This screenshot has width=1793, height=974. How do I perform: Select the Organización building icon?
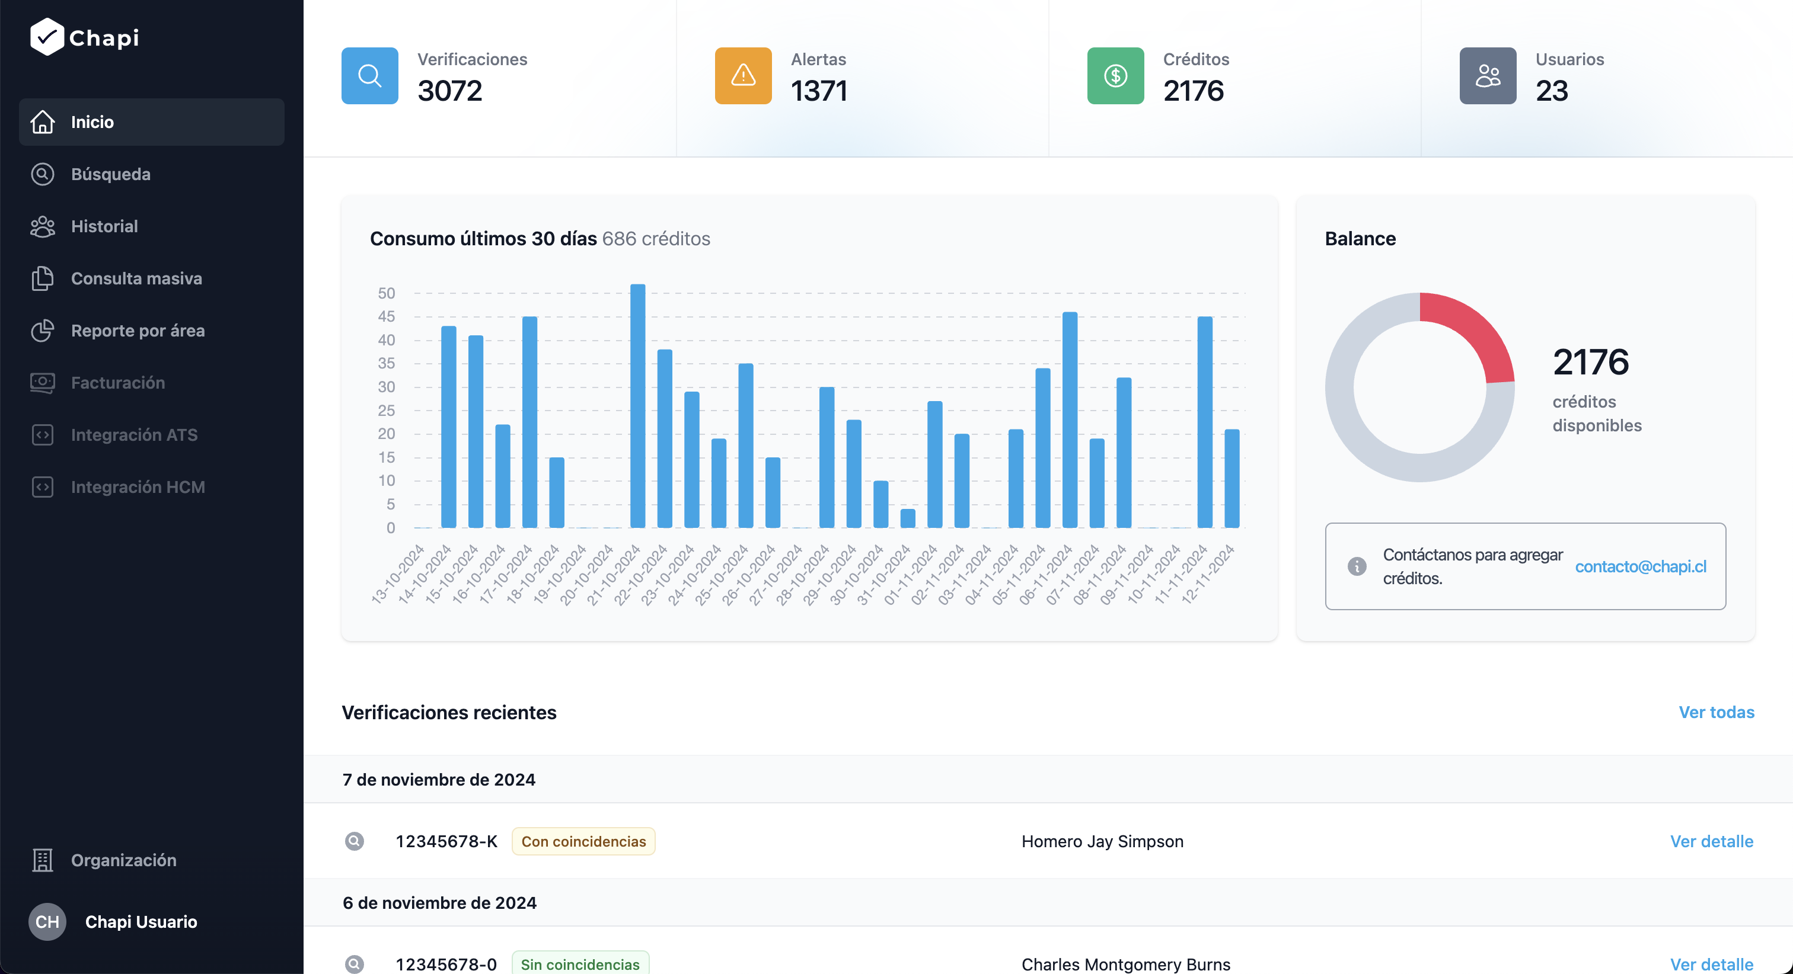[x=43, y=861]
